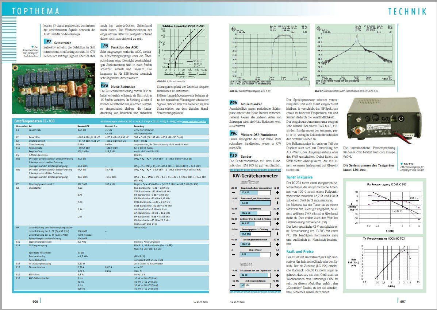Click the P9b Noise Blanker badge
Image resolution: width=437 pixels, height=310 pixels.
coord(234,103)
